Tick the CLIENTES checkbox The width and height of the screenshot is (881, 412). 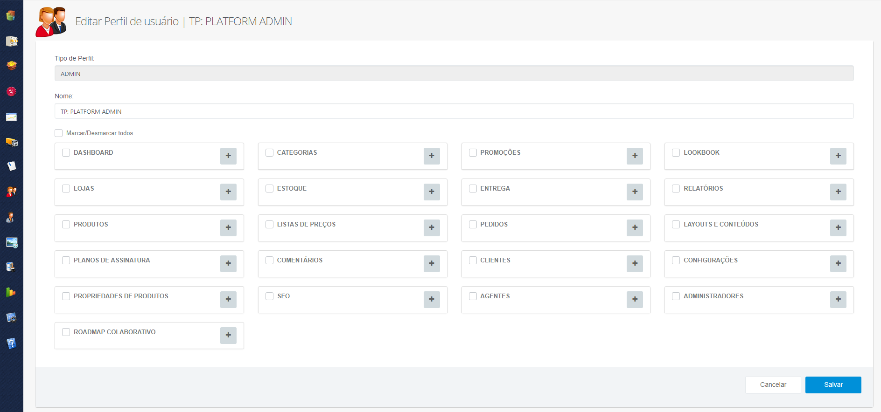coord(473,261)
